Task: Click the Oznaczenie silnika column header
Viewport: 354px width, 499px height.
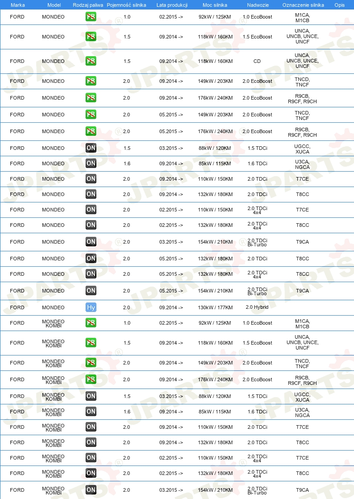Action: click(303, 5)
